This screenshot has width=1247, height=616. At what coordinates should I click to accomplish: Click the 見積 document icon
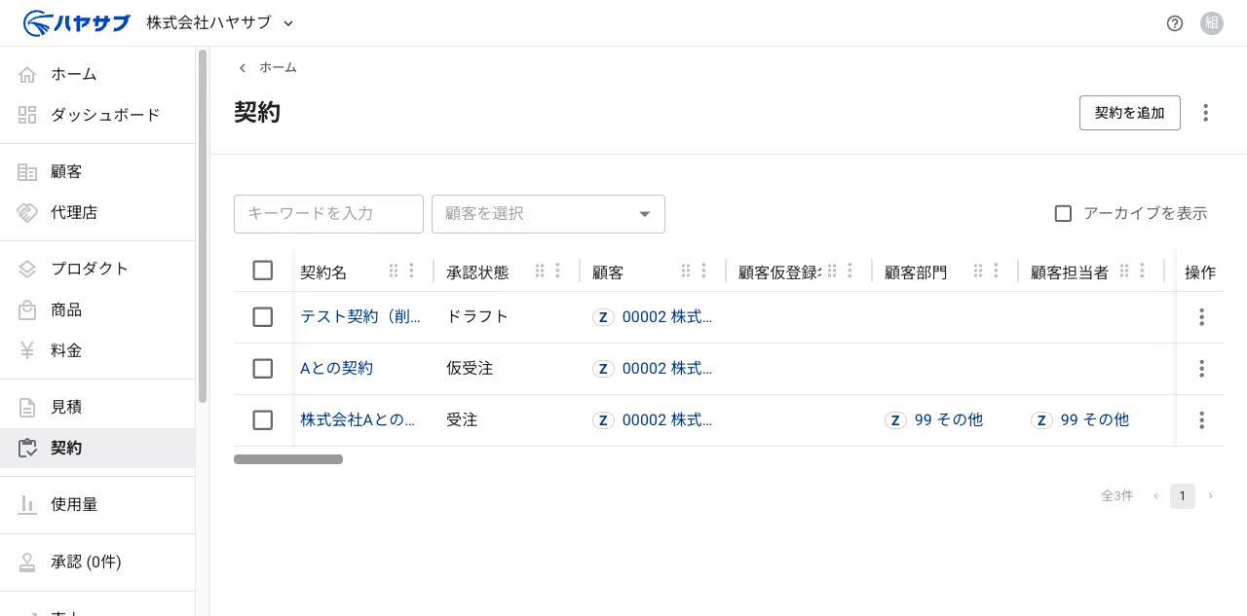27,407
